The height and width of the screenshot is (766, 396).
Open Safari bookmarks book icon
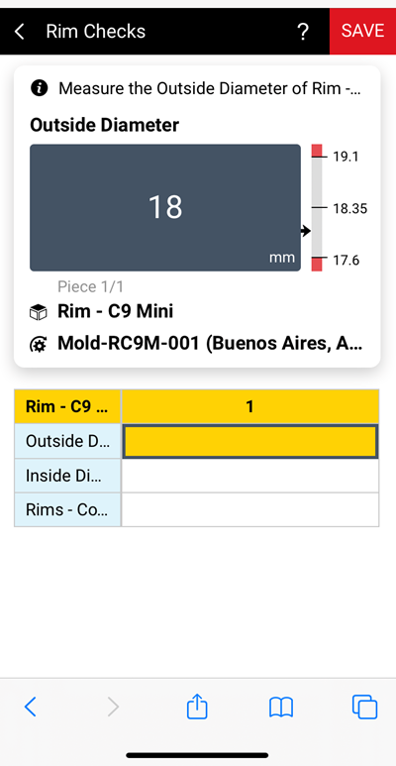[281, 707]
